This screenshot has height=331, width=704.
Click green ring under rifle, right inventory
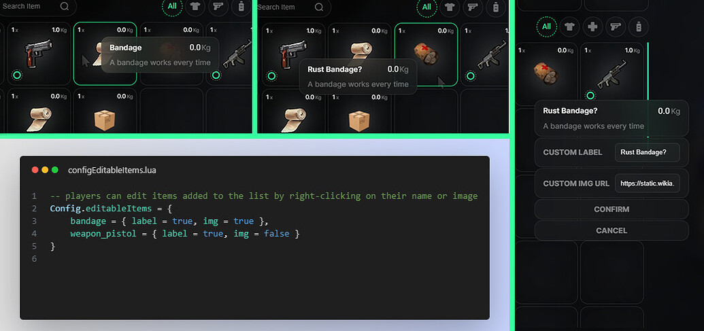point(590,95)
